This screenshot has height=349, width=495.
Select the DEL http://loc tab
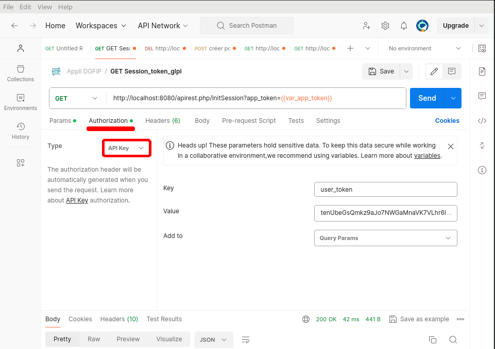click(x=165, y=48)
